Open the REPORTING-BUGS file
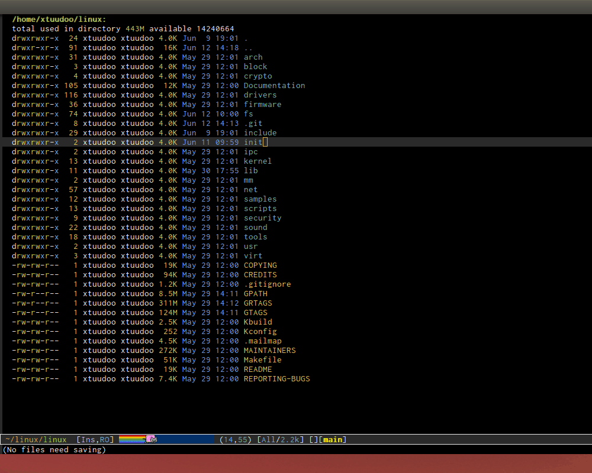Viewport: 592px width, 473px height. tap(276, 379)
